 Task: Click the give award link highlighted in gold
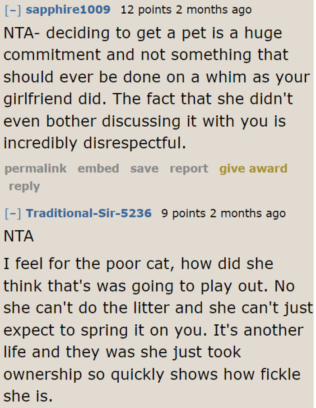(x=253, y=168)
